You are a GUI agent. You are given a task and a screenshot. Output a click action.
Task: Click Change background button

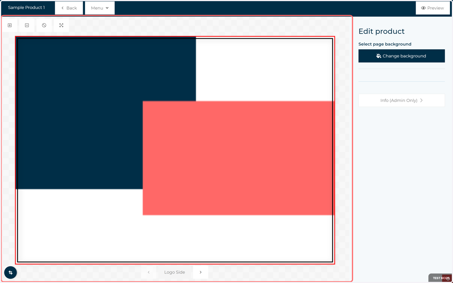coord(402,56)
